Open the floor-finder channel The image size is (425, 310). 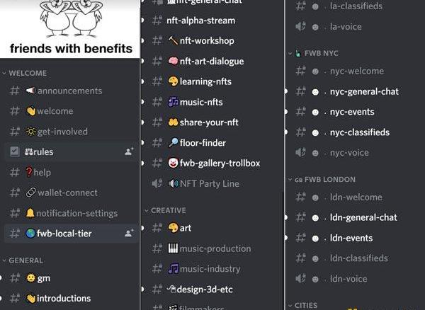tap(203, 143)
